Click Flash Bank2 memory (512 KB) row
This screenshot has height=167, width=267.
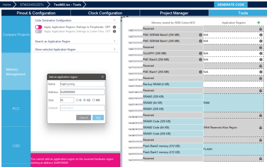point(173,146)
